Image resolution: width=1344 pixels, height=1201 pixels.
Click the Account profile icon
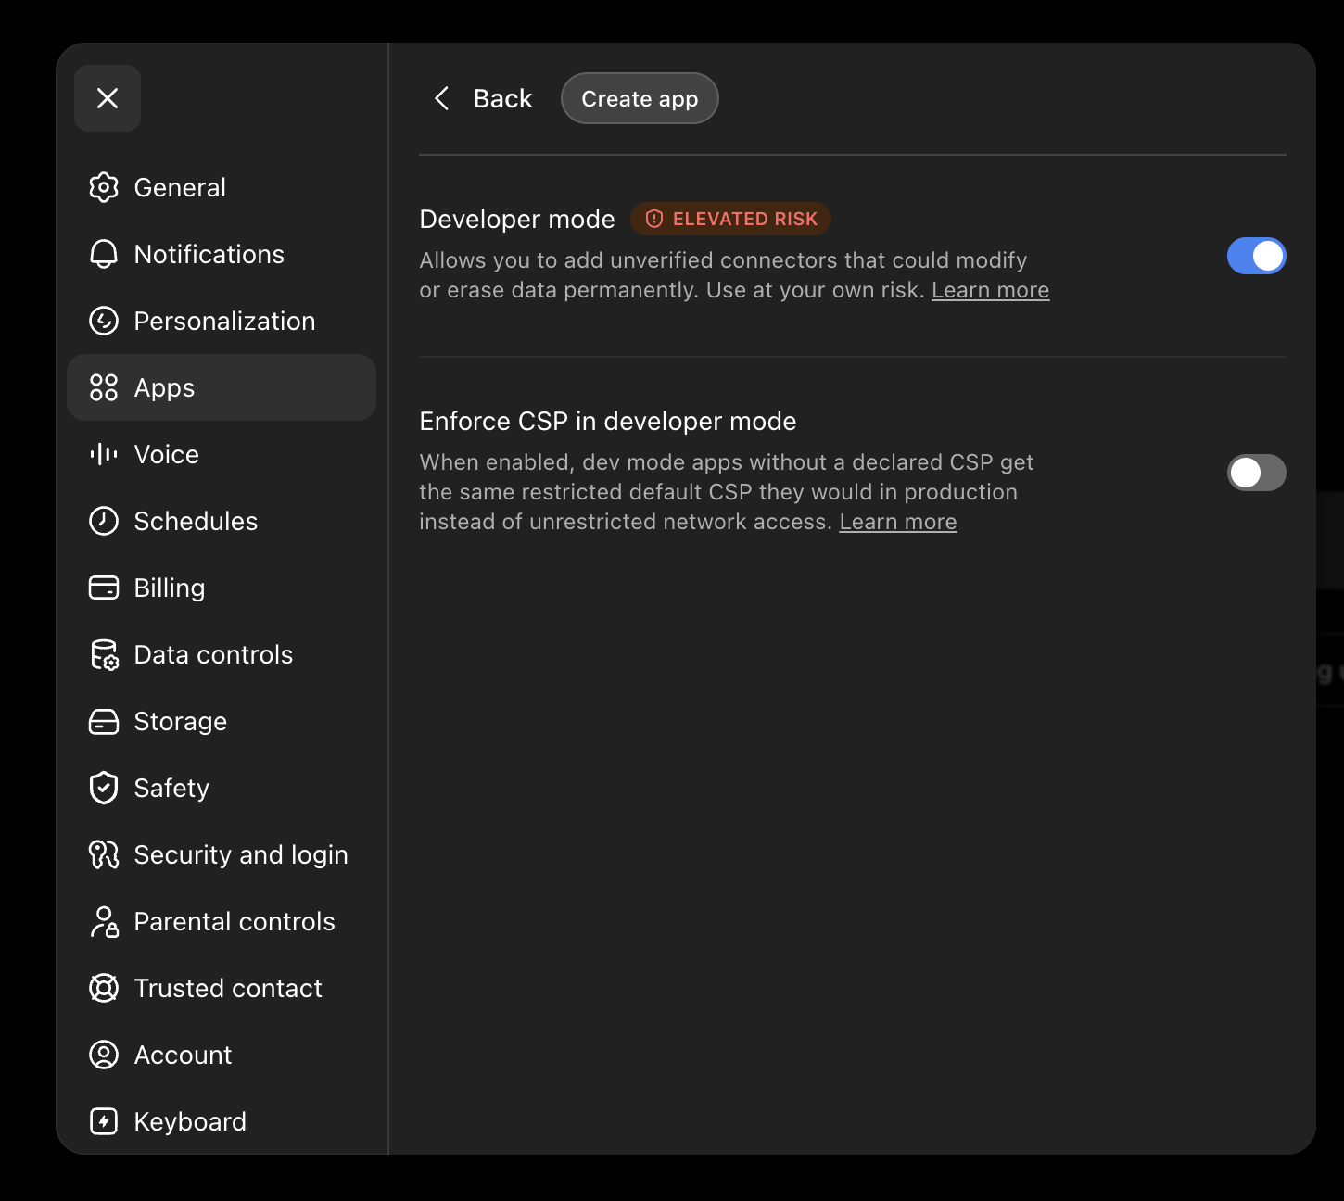point(104,1055)
